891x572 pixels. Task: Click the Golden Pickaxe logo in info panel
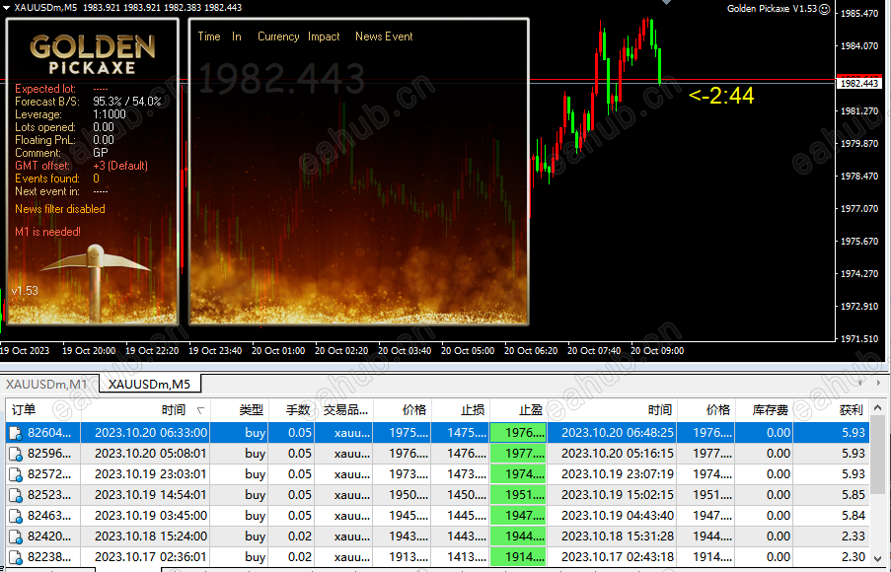93,54
